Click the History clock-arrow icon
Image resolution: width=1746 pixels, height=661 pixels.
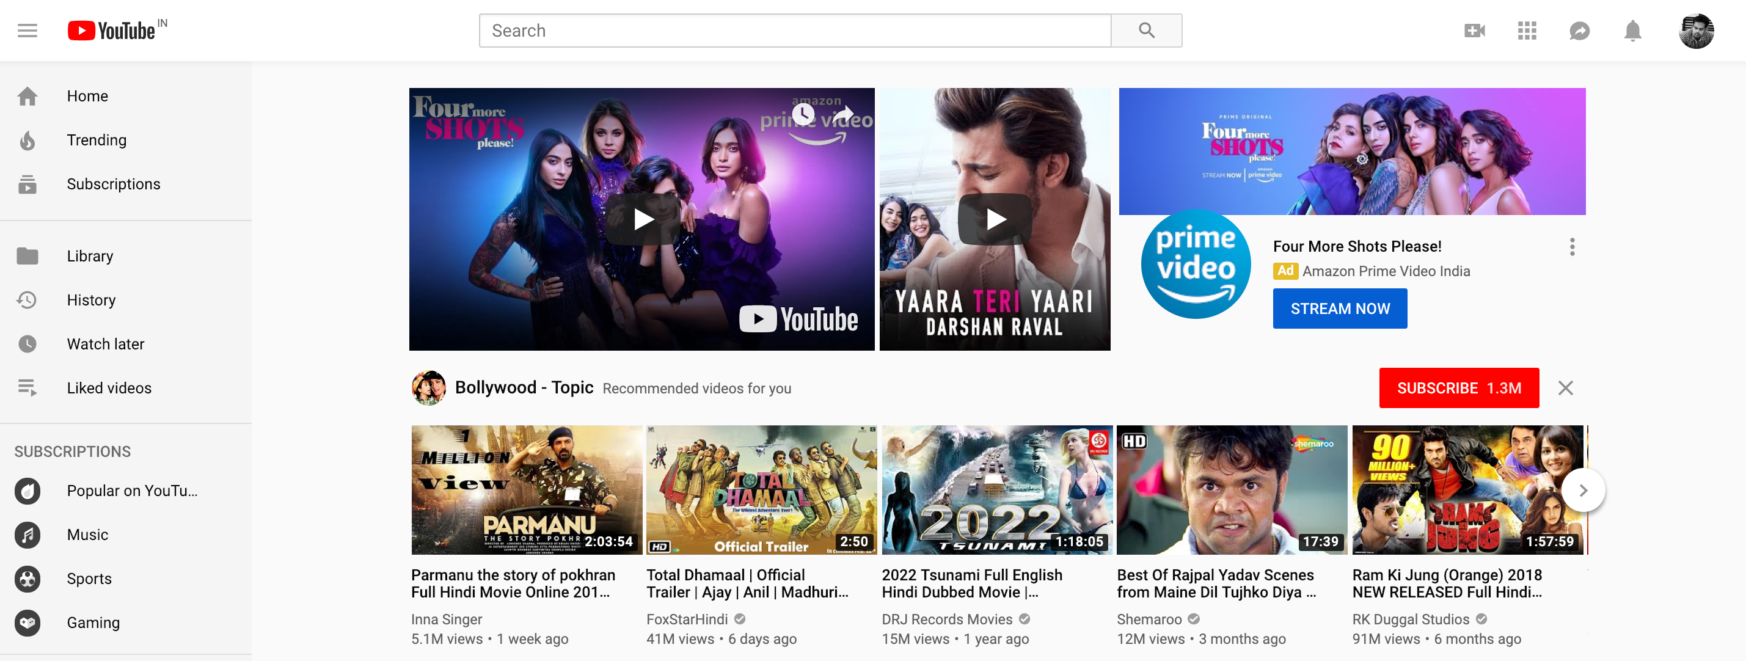click(27, 301)
